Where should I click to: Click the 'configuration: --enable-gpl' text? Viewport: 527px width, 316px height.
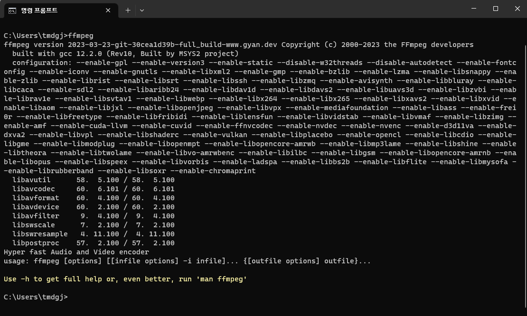70,63
